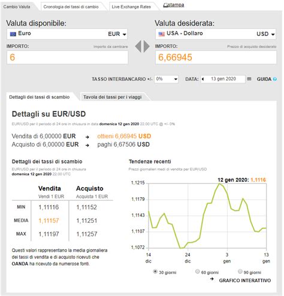This screenshot has height=296, width=284.
Task: Switch to Cronologia dei tassi di cambio tab
Action: pyautogui.click(x=71, y=7)
